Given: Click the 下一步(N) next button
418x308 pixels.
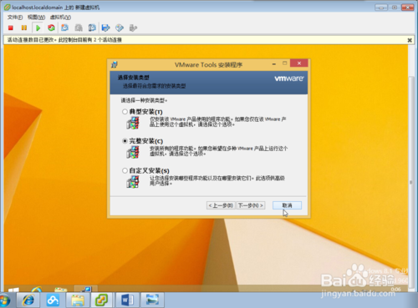Looking at the screenshot, I should [x=251, y=205].
